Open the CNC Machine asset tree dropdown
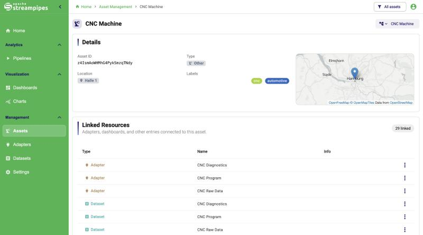The image size is (423, 235). coord(397,24)
